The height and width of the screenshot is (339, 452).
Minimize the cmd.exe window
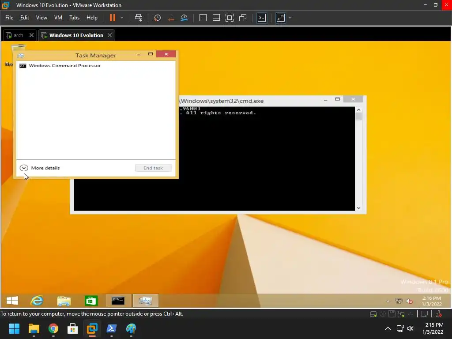tap(325, 100)
